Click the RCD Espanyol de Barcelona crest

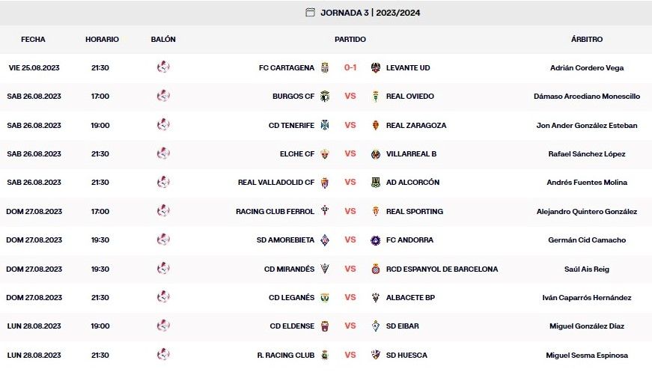coord(376,269)
